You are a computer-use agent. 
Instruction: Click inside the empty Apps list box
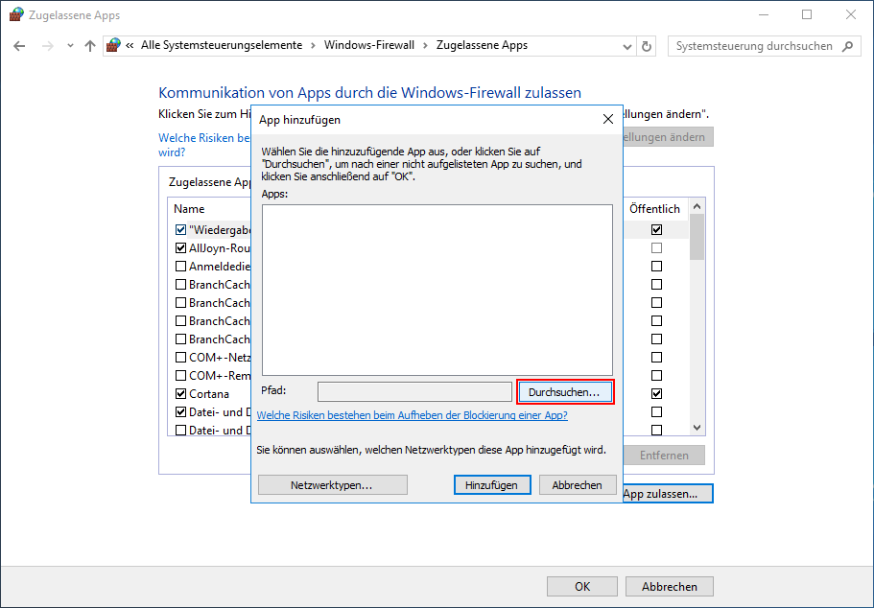click(x=437, y=290)
